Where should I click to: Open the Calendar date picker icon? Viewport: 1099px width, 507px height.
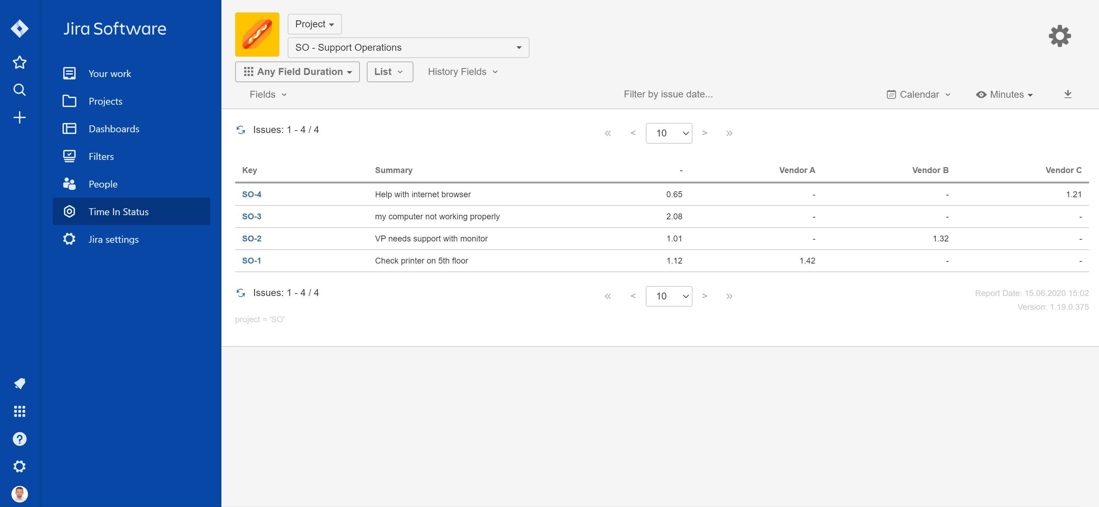click(892, 94)
